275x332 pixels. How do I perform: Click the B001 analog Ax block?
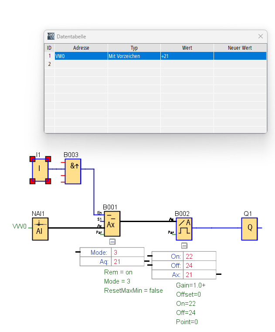coord(112,224)
